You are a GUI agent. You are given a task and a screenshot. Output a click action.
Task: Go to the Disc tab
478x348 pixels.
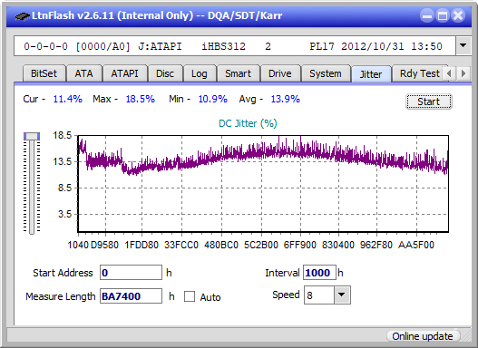[165, 73]
